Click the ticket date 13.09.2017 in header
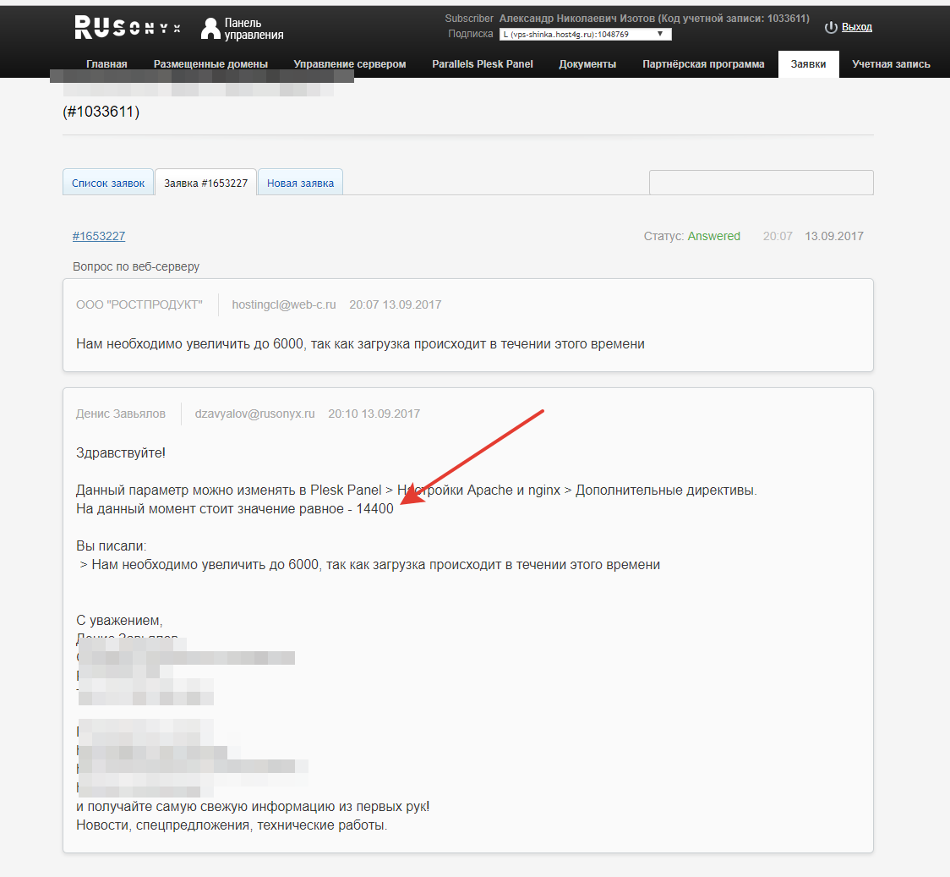 pyautogui.click(x=833, y=236)
